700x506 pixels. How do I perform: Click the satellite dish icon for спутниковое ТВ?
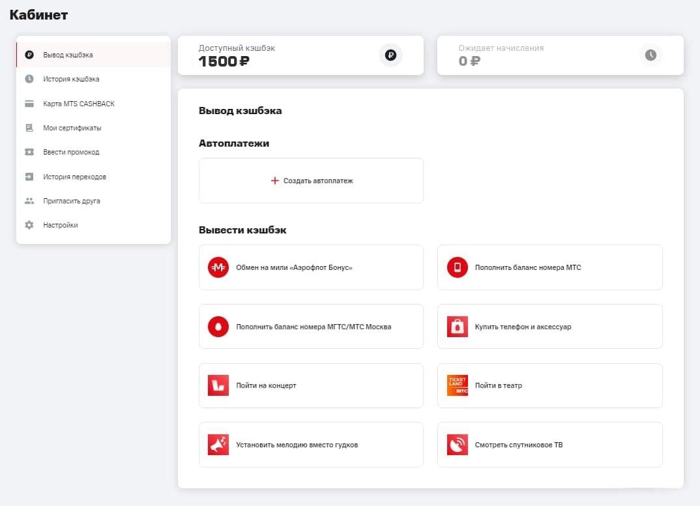point(457,445)
